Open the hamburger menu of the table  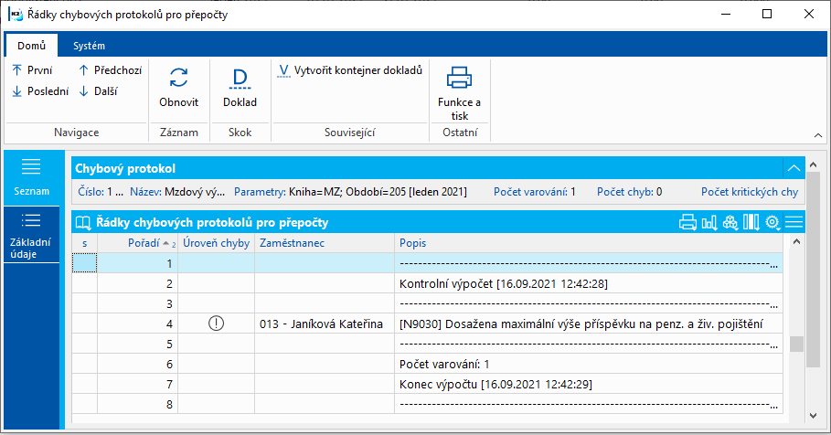794,222
